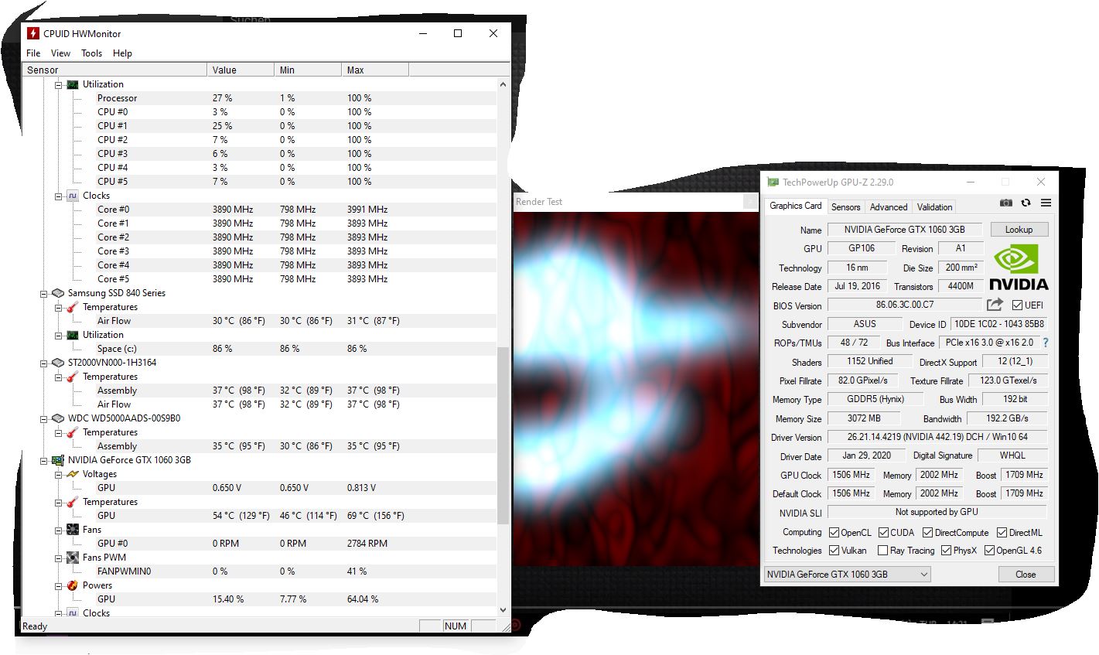Viewport: 1099px width, 655px height.
Task: Click the Sensor column header
Action: click(115, 70)
